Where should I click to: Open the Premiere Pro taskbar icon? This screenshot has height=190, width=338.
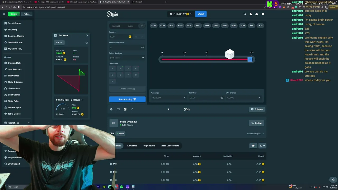(98, 187)
